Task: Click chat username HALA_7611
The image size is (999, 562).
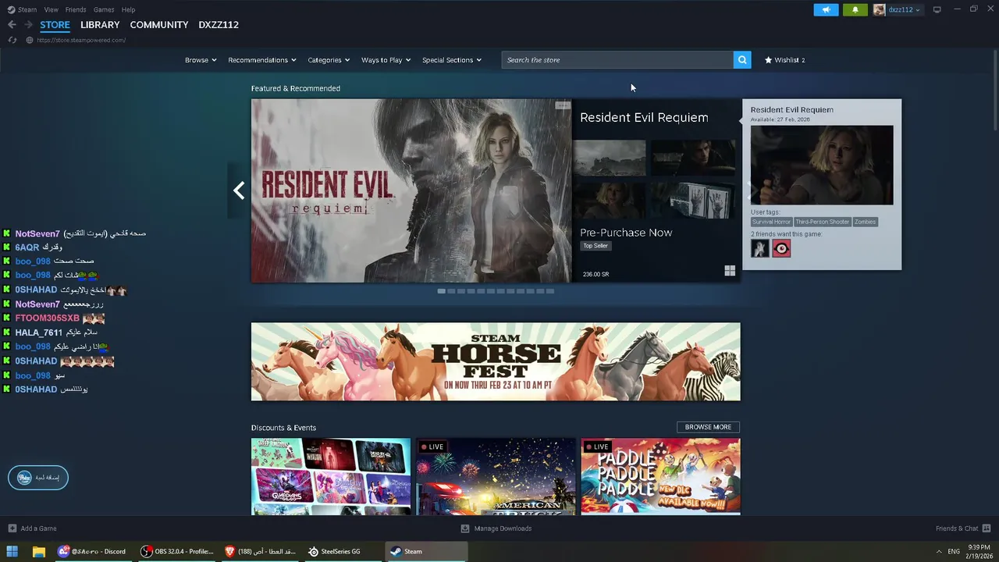Action: [x=38, y=333]
